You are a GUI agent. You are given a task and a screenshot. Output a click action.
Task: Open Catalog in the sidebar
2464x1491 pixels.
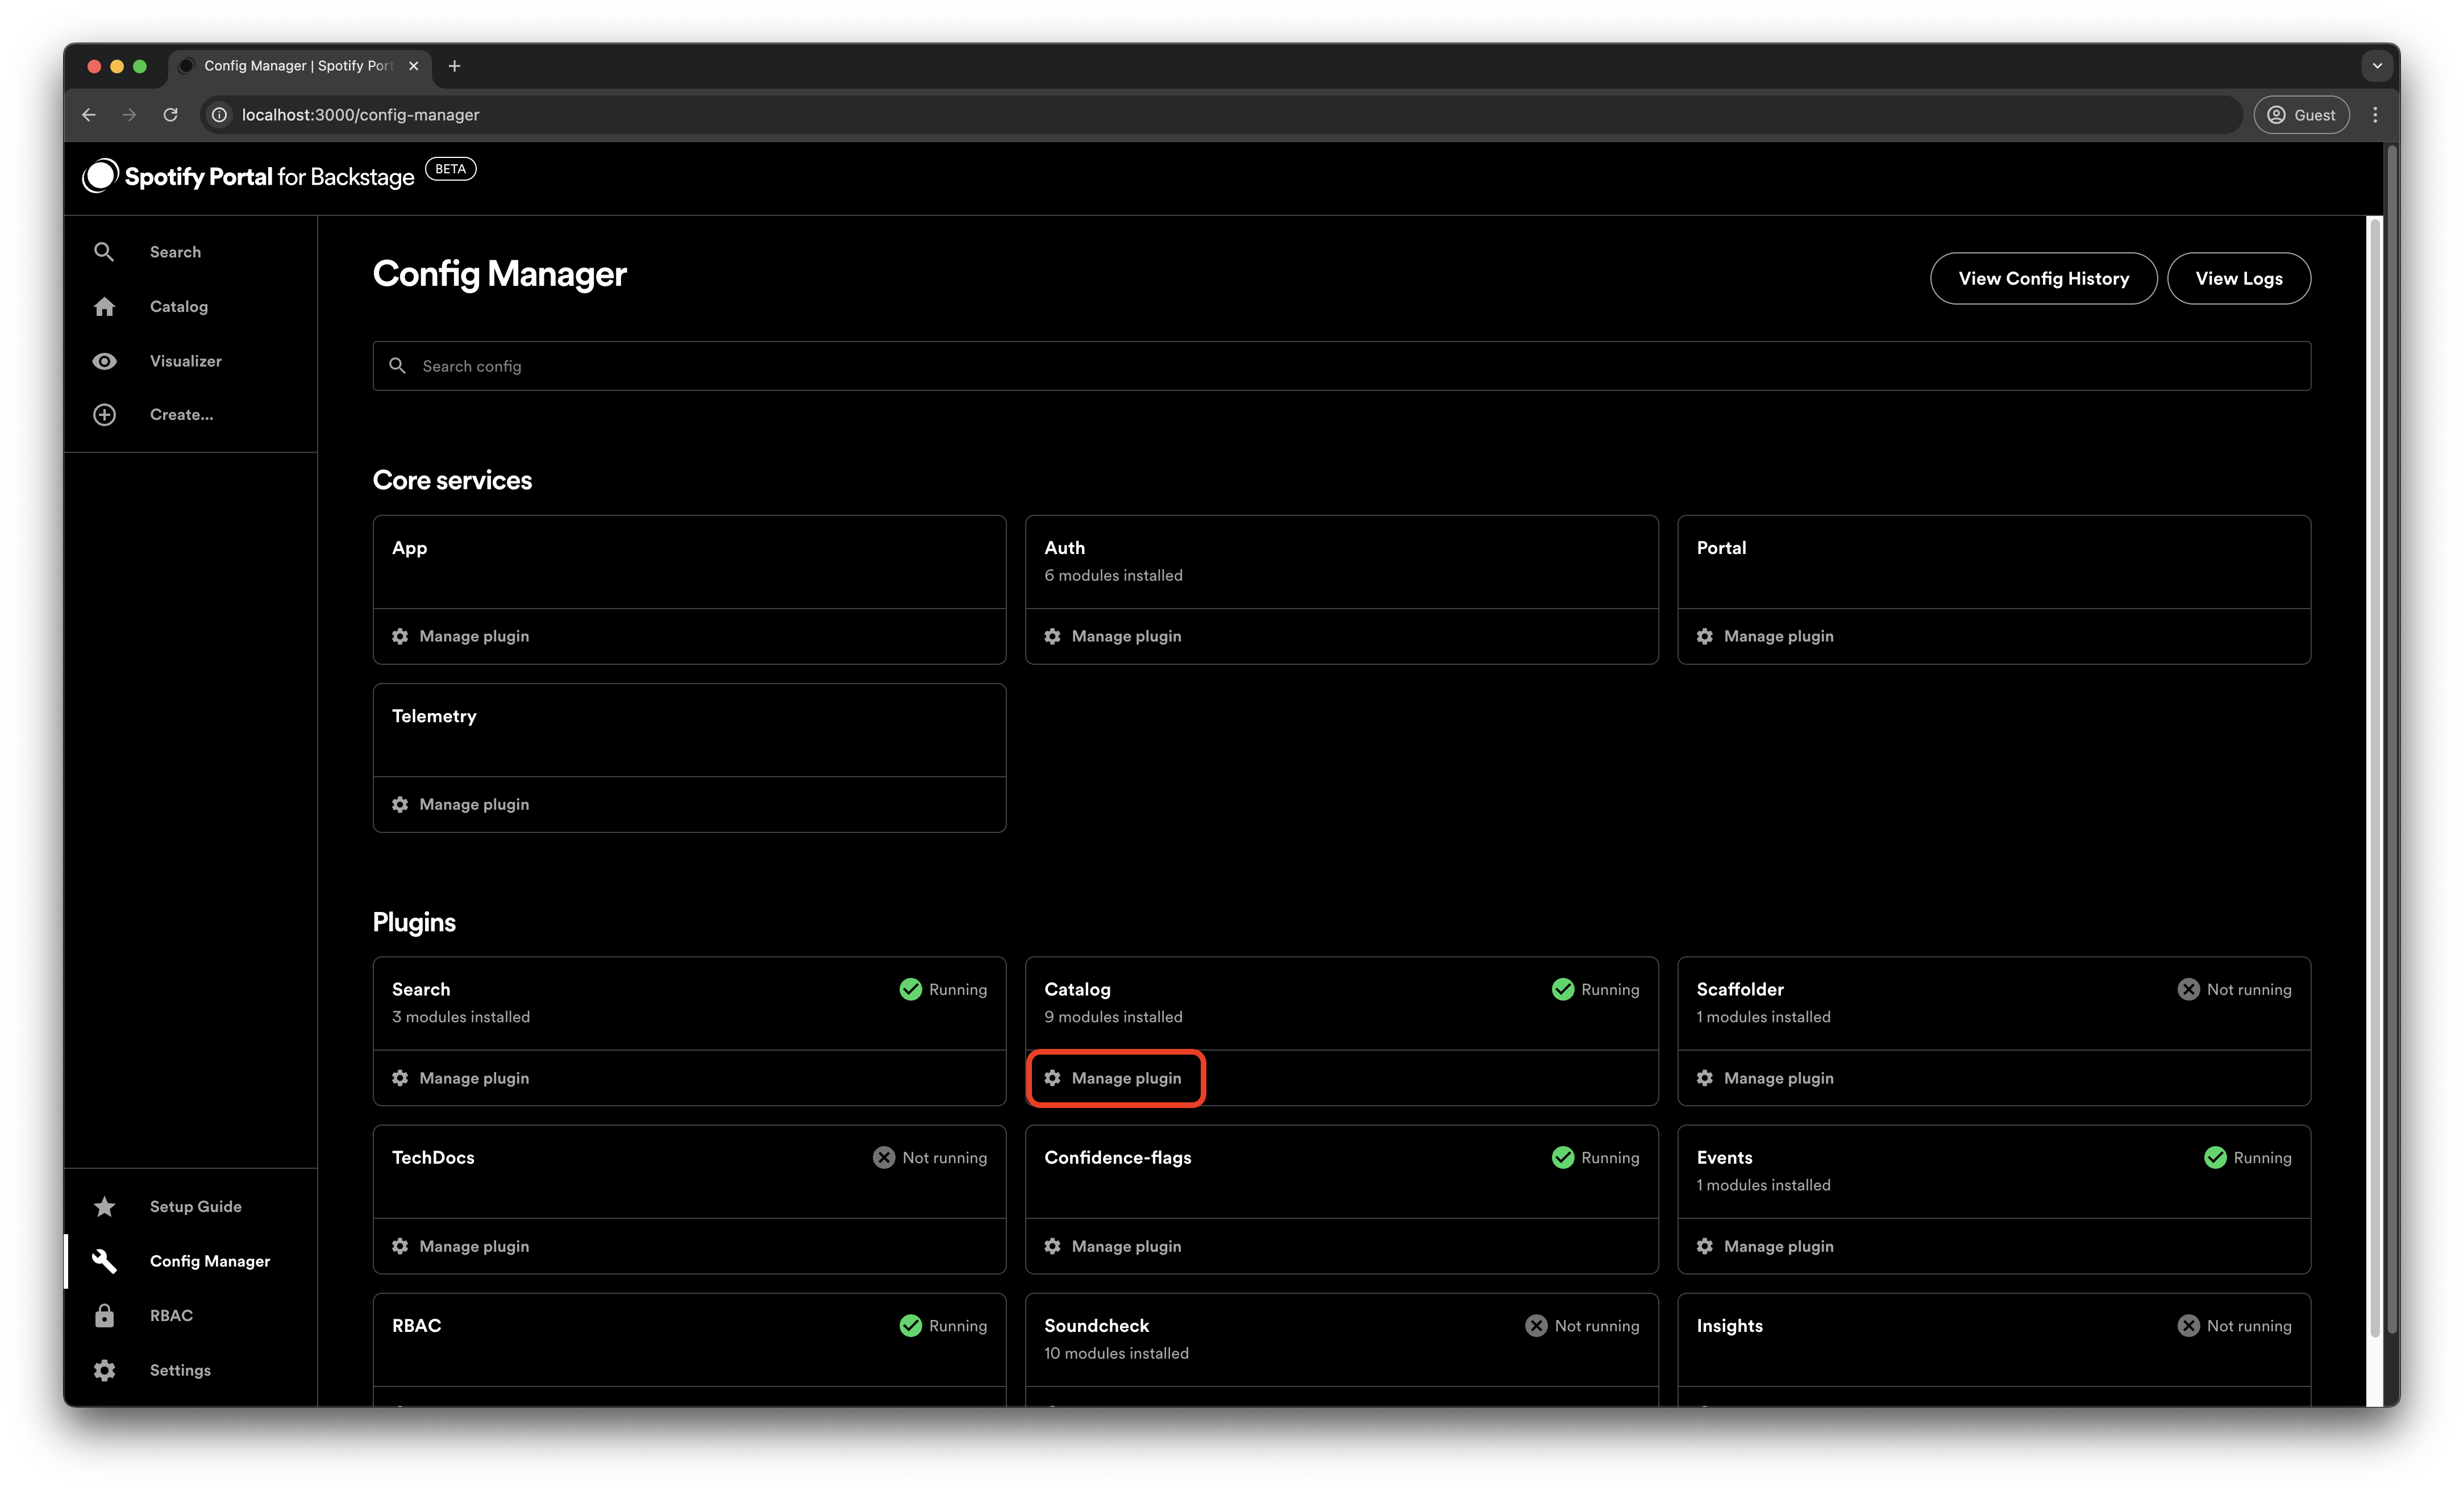tap(179, 306)
